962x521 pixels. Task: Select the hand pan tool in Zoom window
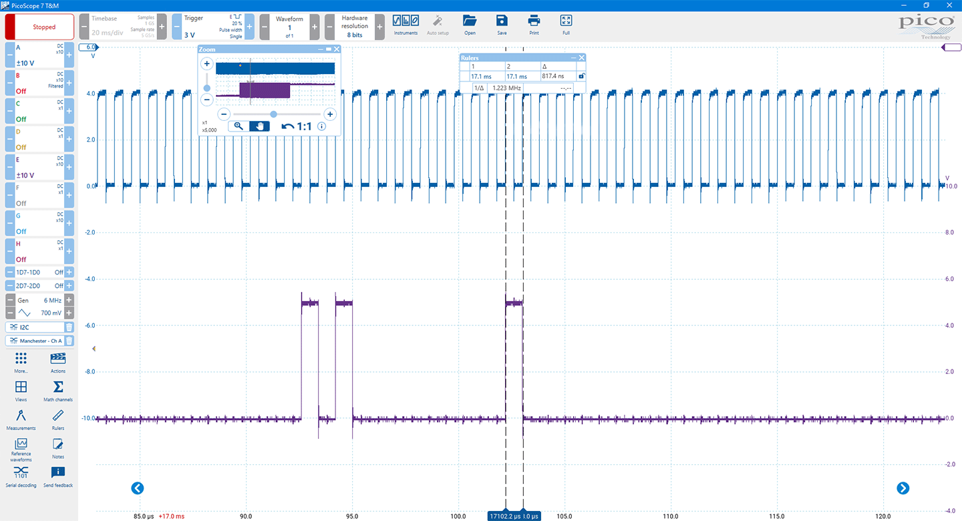click(x=259, y=126)
